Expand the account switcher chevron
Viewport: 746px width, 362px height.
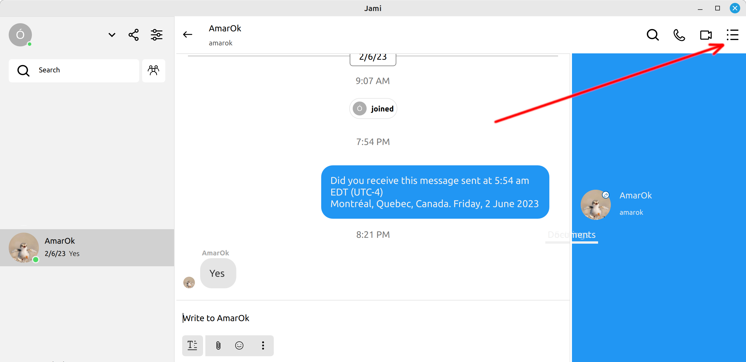112,35
